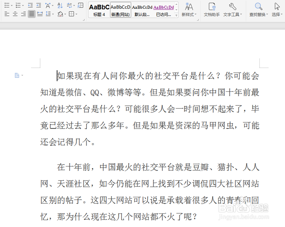Click the shading paint bucket icon

(x=60, y=14)
